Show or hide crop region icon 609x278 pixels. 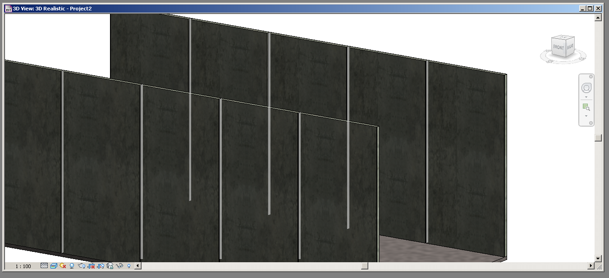(101, 266)
